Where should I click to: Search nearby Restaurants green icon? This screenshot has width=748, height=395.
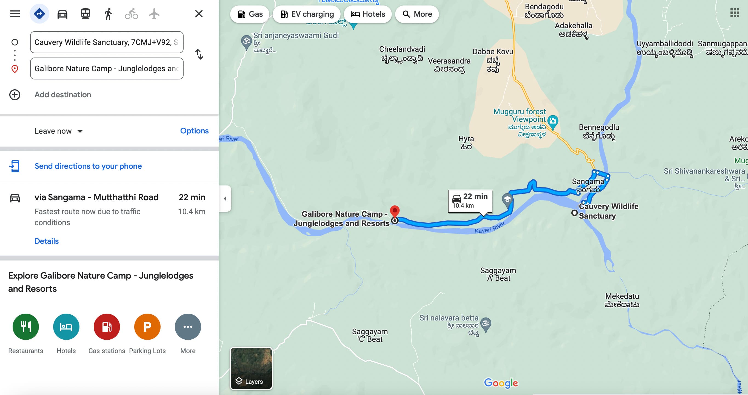(x=25, y=327)
